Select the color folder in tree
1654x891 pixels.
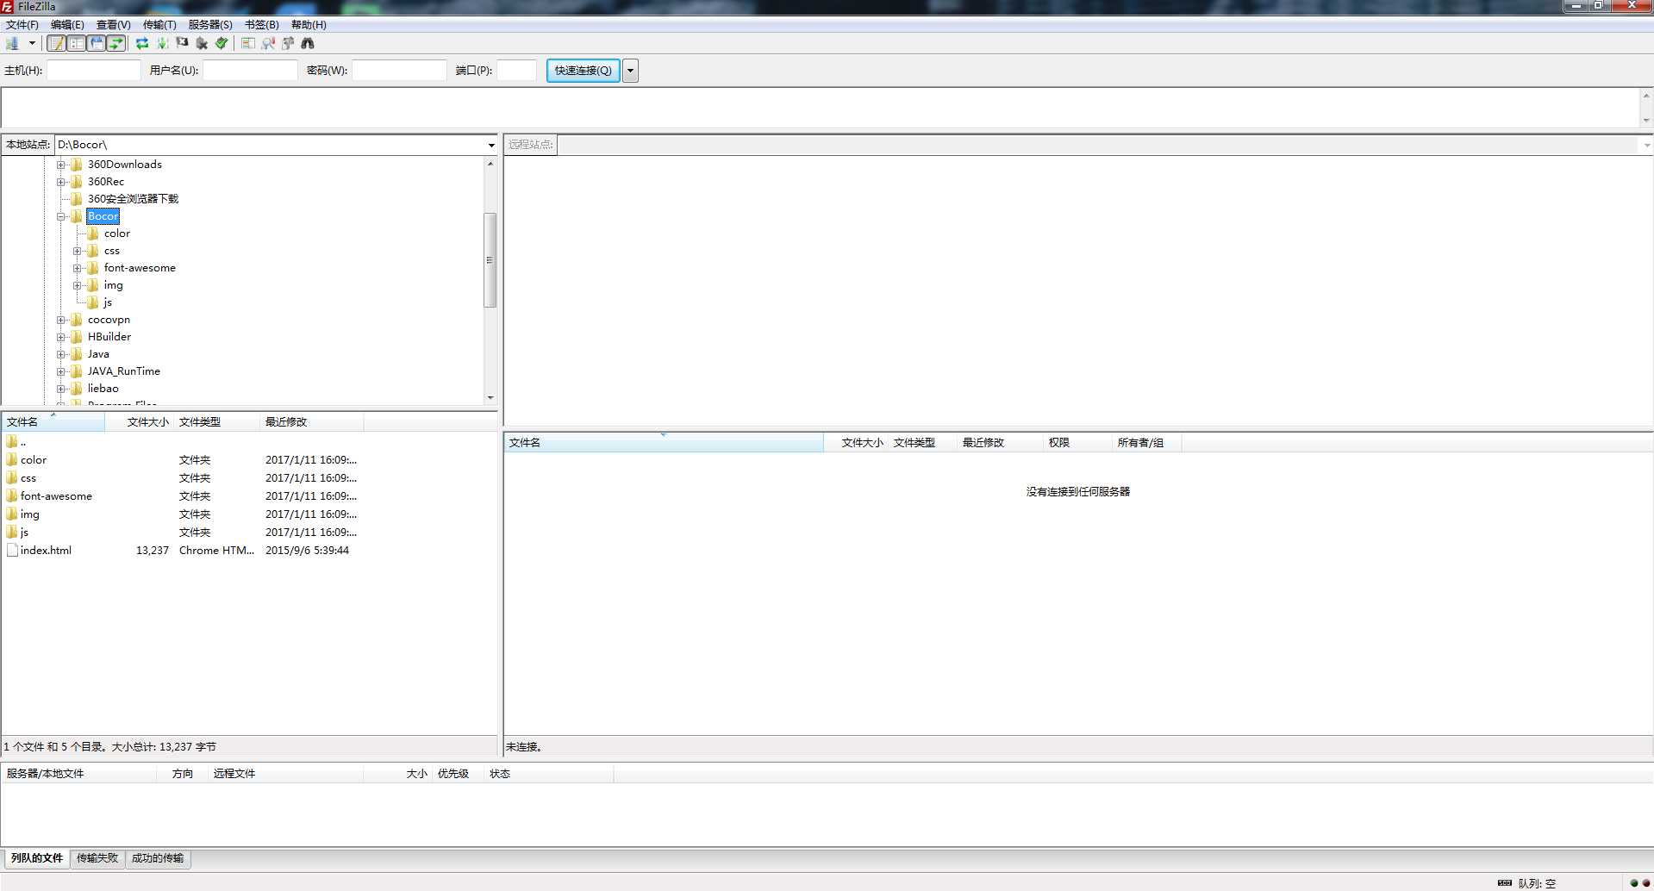[117, 234]
